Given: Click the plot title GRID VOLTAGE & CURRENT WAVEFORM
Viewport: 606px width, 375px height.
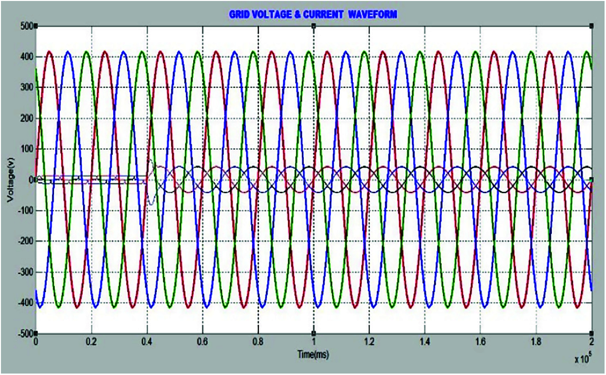Looking at the screenshot, I should click(x=313, y=15).
